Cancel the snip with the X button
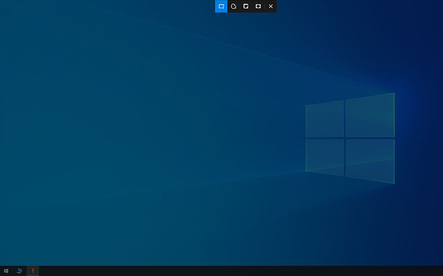 271,6
